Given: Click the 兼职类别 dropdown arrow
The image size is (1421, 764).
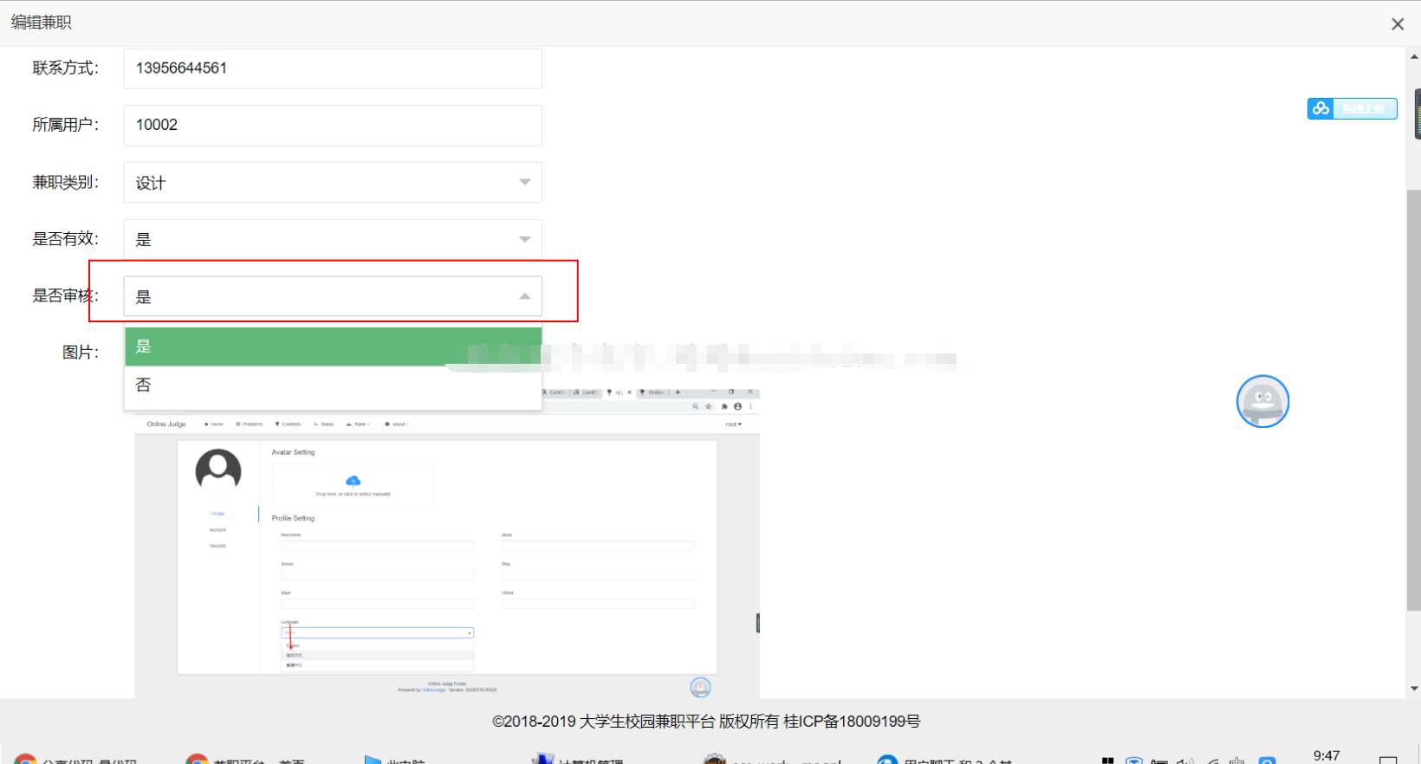Looking at the screenshot, I should coord(525,183).
